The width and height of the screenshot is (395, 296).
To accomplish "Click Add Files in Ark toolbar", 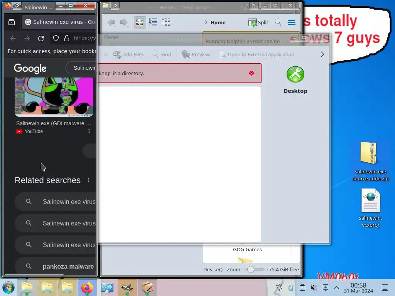I will click(129, 54).
